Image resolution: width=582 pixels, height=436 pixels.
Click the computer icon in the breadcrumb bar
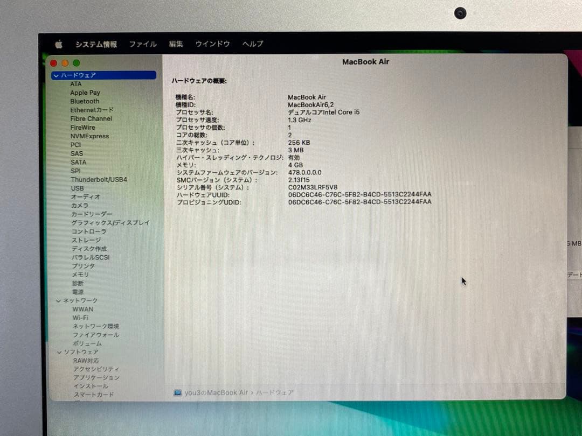pyautogui.click(x=177, y=392)
